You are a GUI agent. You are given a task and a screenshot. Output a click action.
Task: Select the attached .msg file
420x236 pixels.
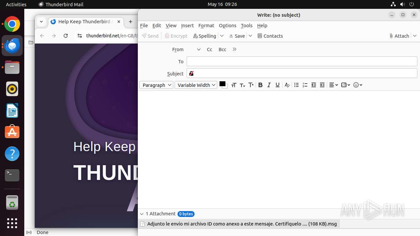(239, 224)
